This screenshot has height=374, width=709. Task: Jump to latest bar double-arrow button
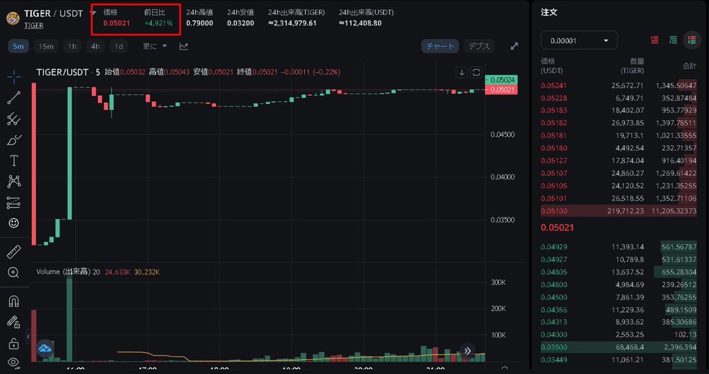(467, 351)
